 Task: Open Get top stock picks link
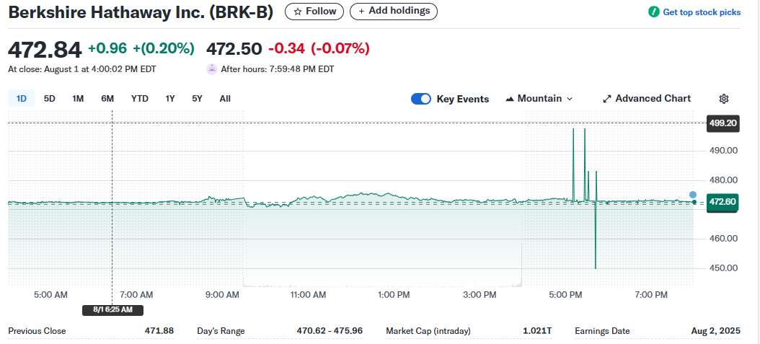click(702, 12)
